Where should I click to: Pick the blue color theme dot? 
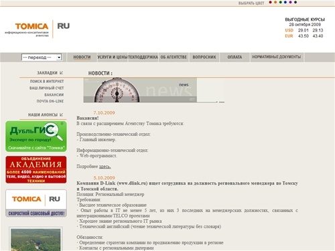(285, 3)
